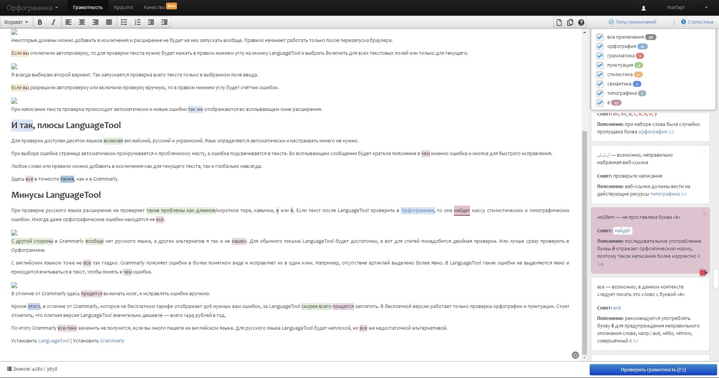
Task: Toggle the «все примечания» checkbox
Action: 600,37
